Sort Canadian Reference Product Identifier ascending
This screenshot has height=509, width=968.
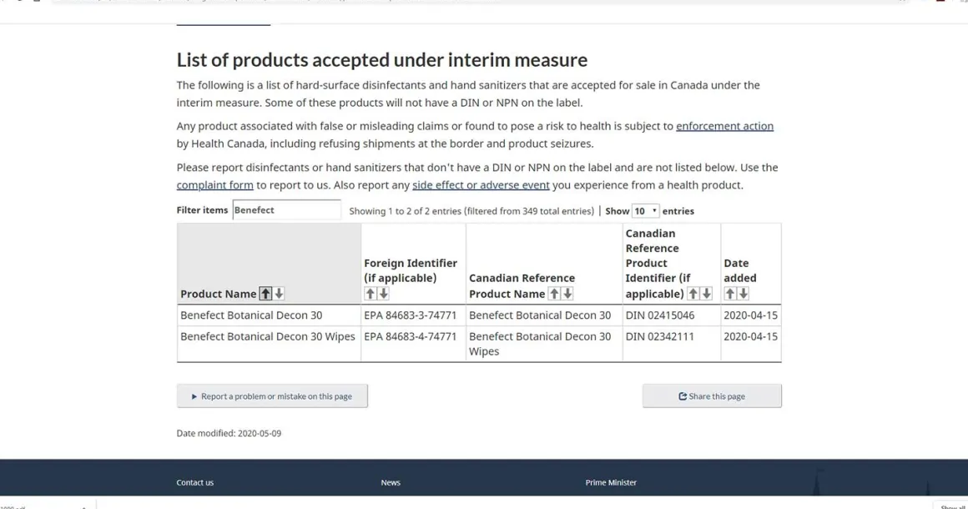pos(693,294)
